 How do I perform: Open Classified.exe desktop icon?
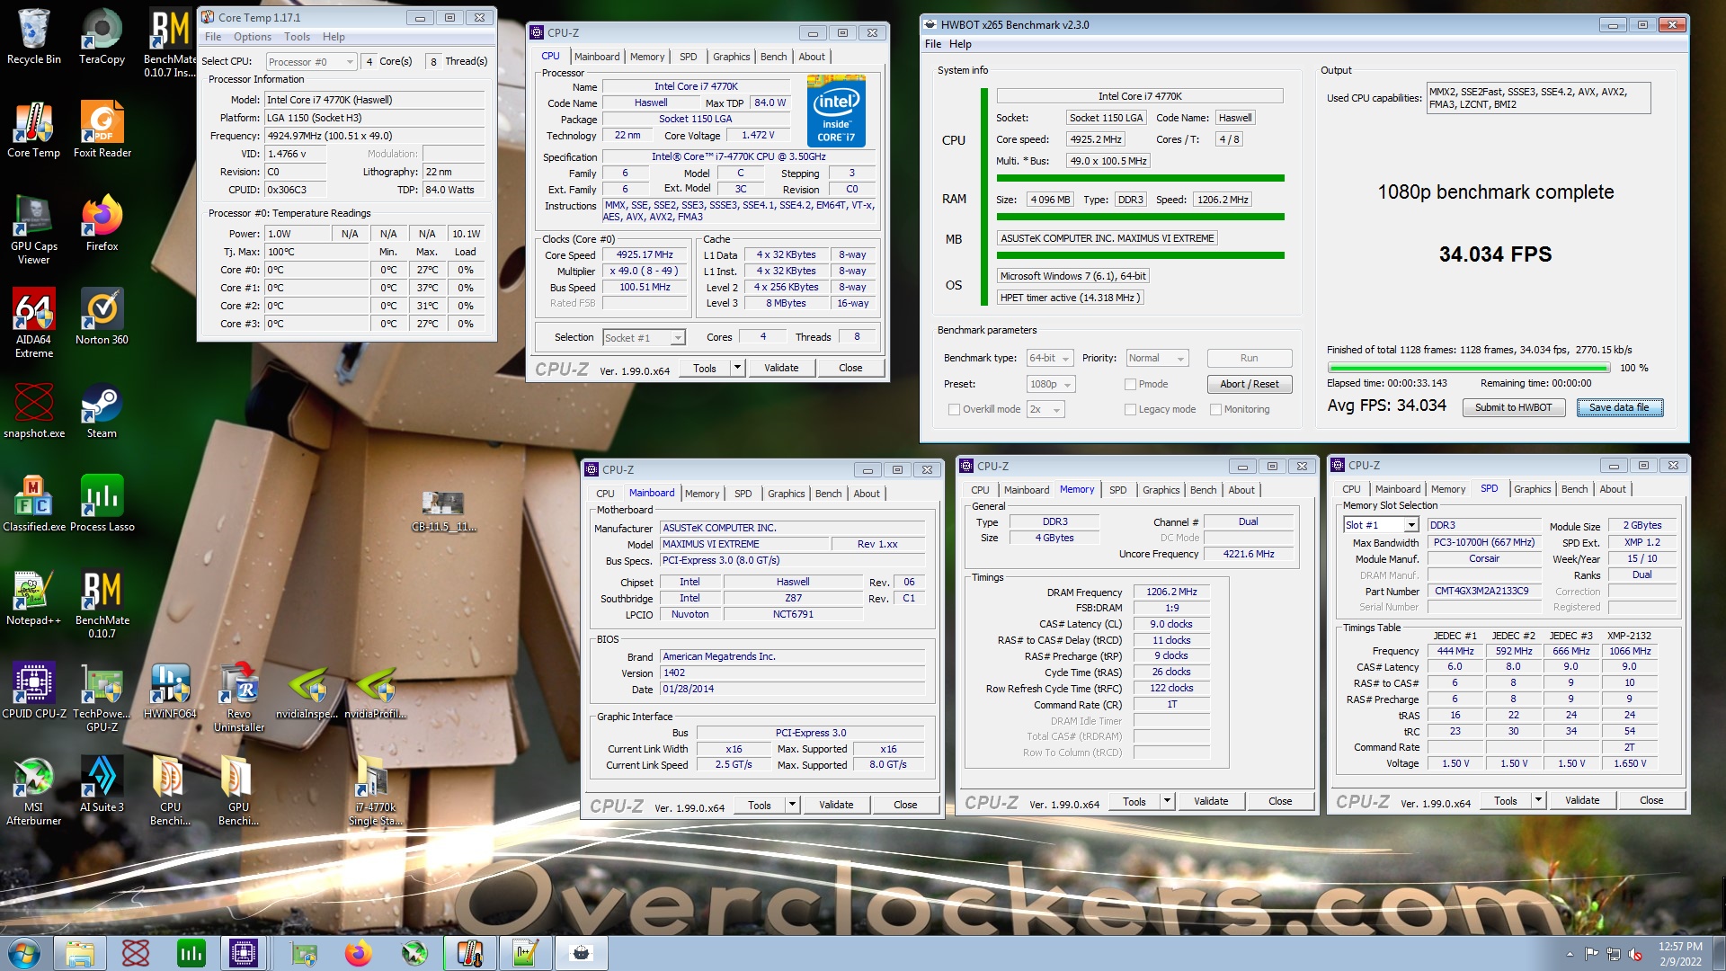click(33, 504)
